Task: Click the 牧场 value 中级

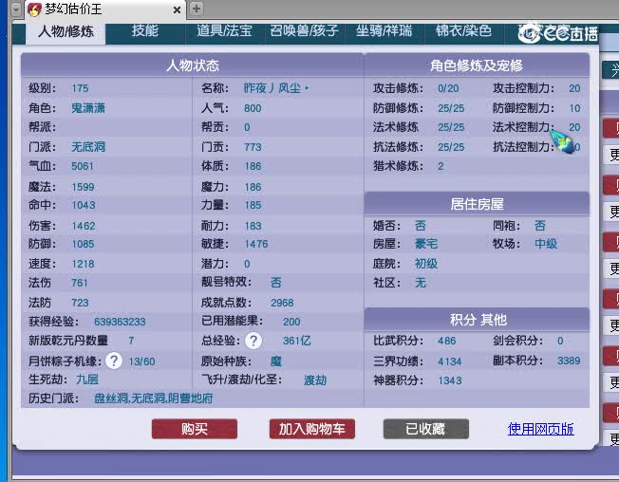Action: (x=546, y=244)
